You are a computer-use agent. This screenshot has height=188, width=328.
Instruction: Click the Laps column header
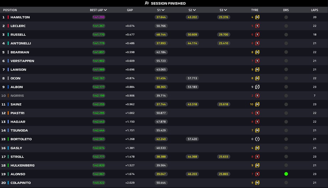[x=314, y=10]
